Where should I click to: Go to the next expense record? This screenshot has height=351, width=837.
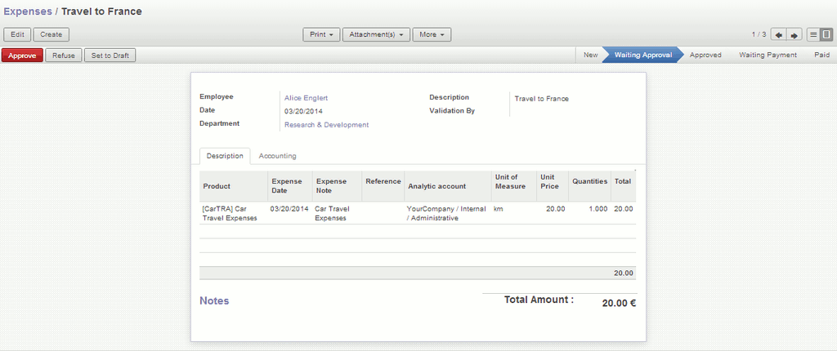point(794,35)
